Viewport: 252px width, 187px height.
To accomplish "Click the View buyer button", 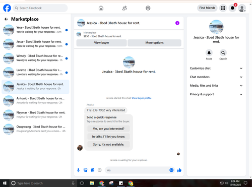I will (101, 43).
